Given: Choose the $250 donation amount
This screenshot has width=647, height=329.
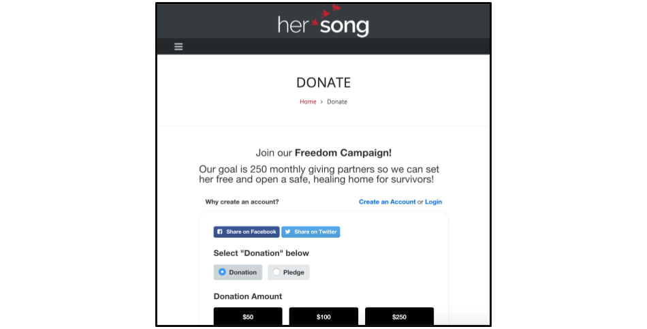Looking at the screenshot, I should 399,316.
